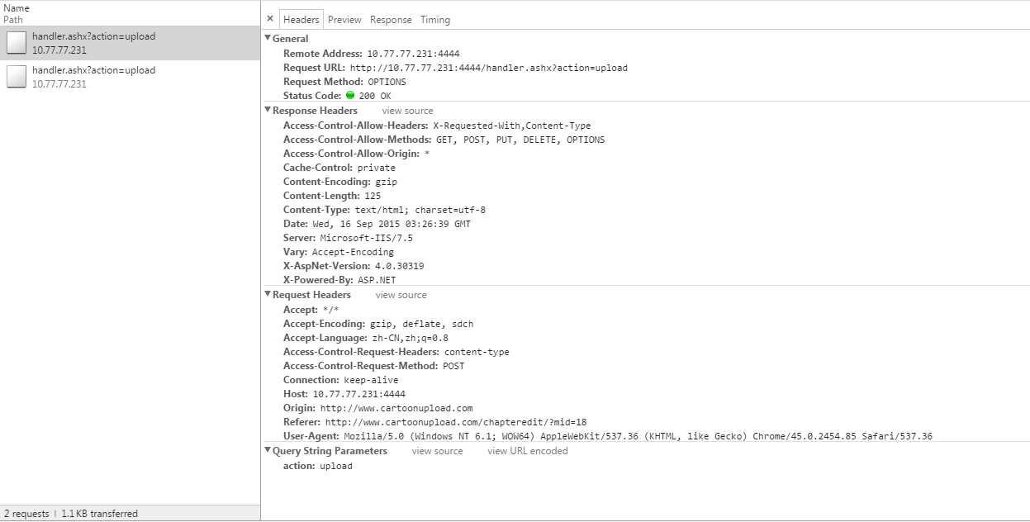This screenshot has width=1030, height=522.
Task: Close the request details panel
Action: tap(270, 19)
